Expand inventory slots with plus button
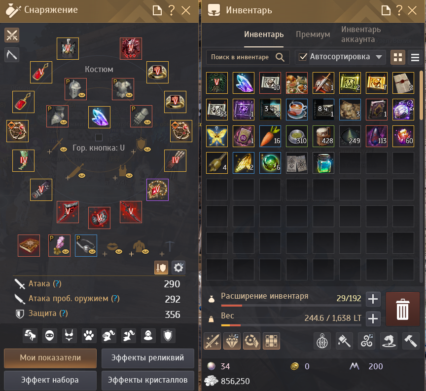426x391 pixels. (373, 299)
